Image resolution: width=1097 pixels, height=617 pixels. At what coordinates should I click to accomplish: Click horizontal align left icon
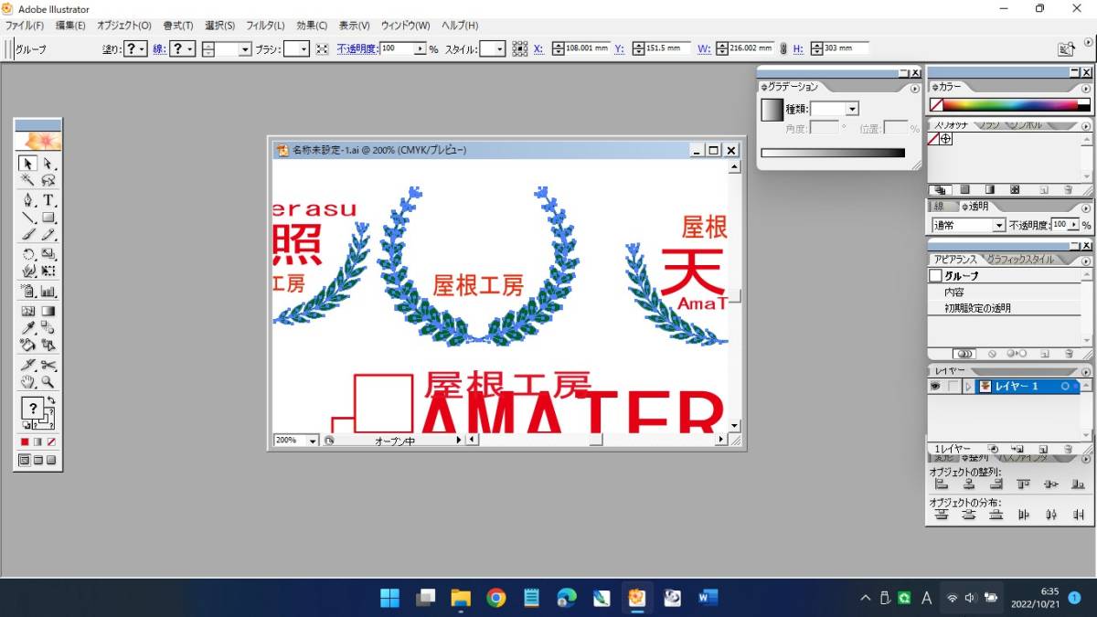[x=941, y=484]
